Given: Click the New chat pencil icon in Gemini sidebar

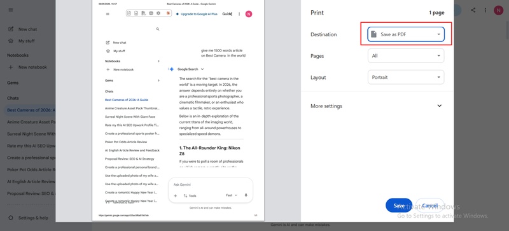Looking at the screenshot, I should 11,29.
